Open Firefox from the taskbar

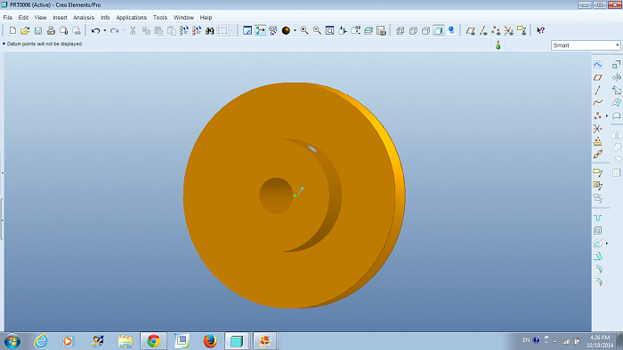coord(210,341)
